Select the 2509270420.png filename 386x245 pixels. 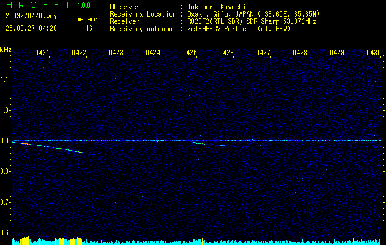tap(31, 17)
